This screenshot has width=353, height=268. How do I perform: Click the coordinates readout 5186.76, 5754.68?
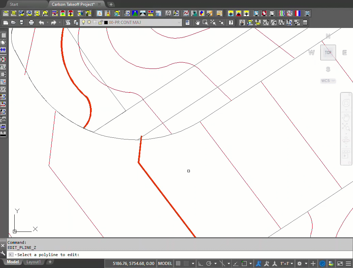coord(134,263)
